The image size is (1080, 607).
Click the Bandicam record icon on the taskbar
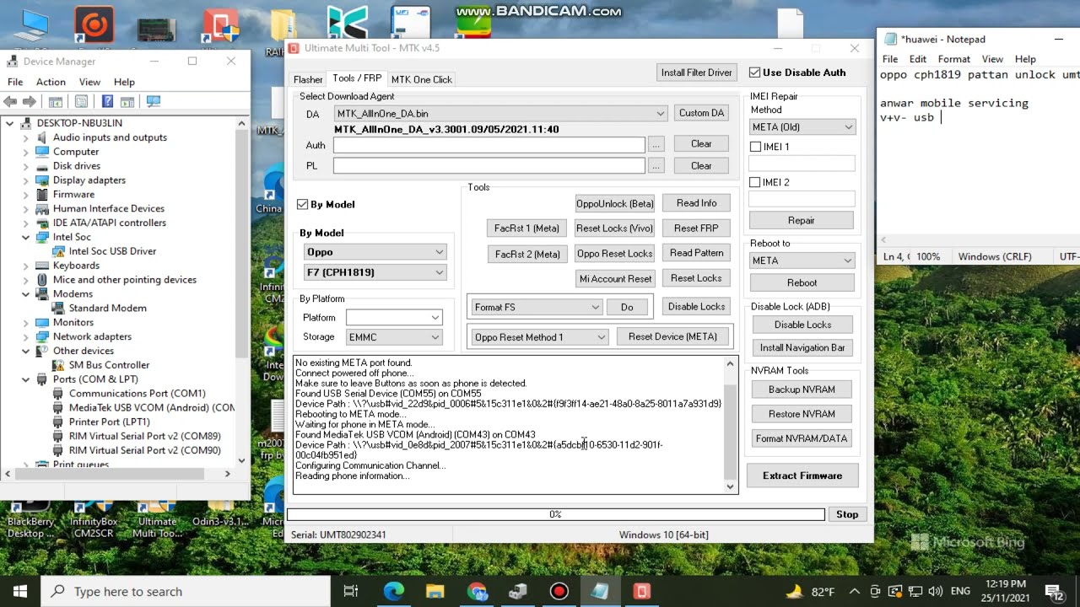point(559,591)
